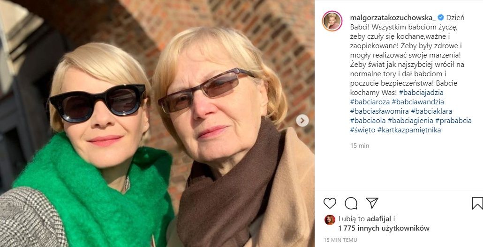The image size is (483, 247).
Task: Open adafijal's small avatar in the likes row
Action: [x=330, y=220]
